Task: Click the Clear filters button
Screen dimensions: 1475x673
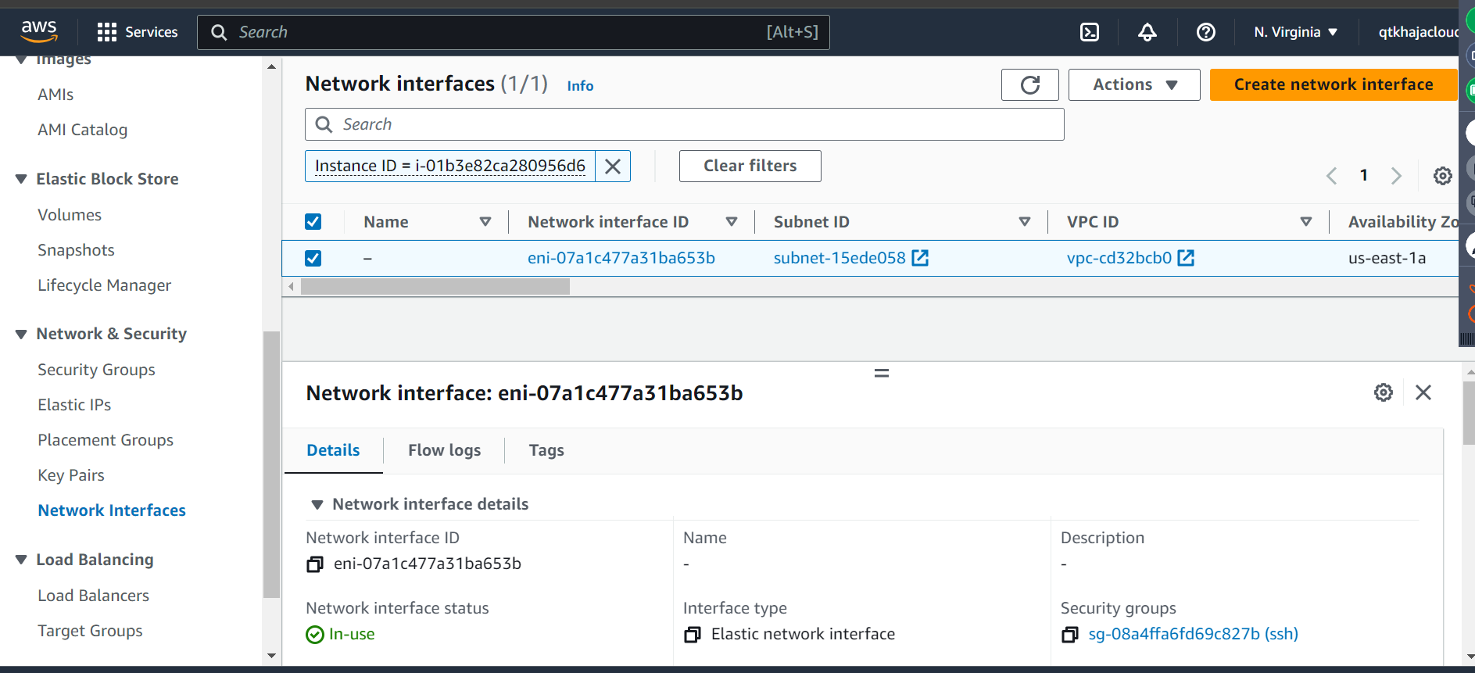Action: [x=750, y=166]
